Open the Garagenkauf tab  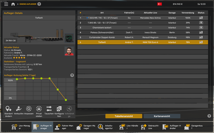point(193,127)
